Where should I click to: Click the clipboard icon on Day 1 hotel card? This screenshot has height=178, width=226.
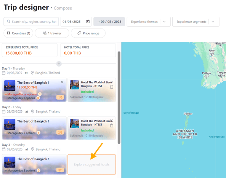point(112,87)
